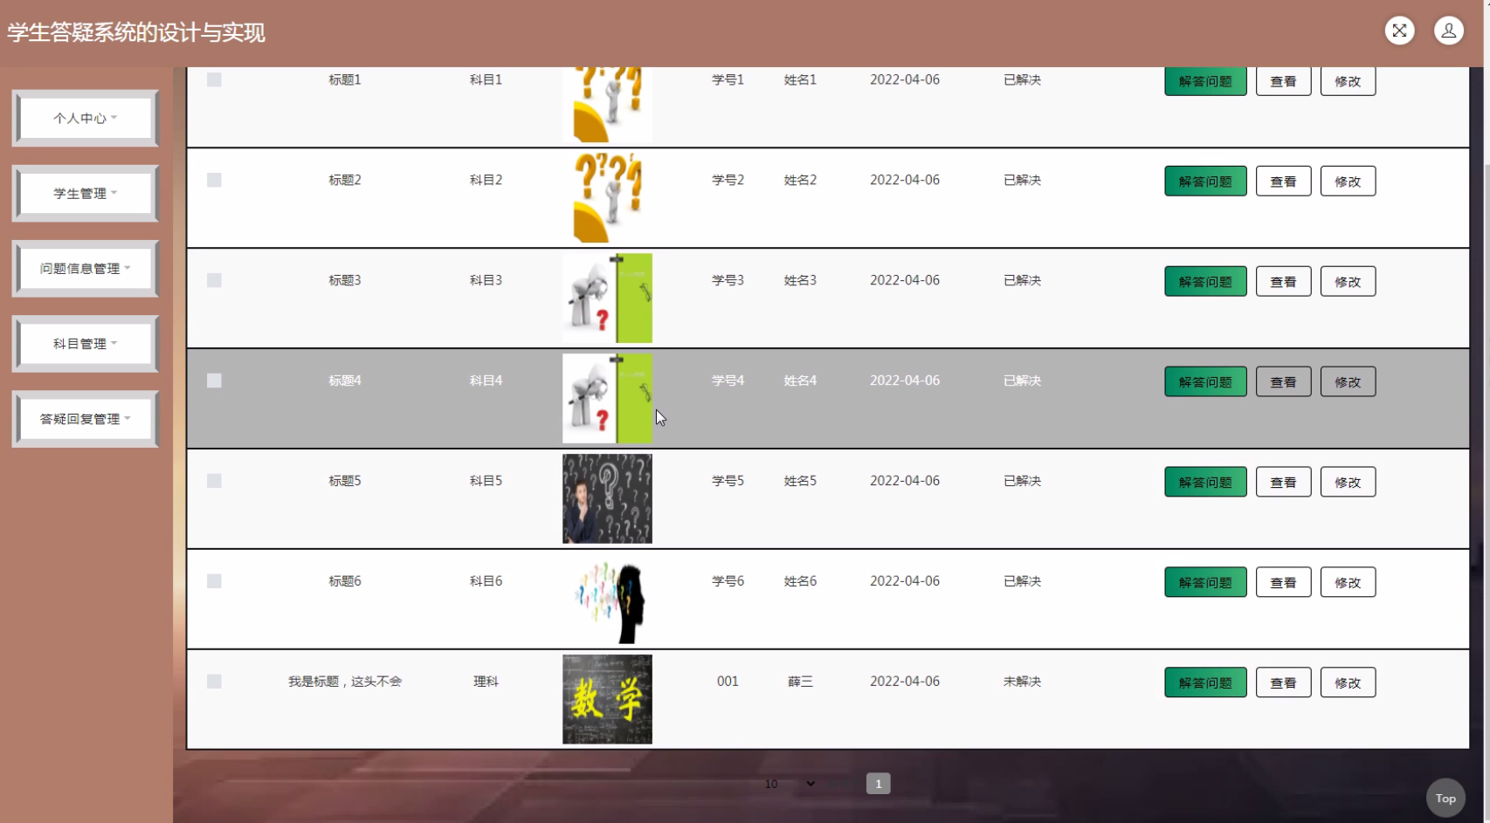Screen dimensions: 1490x823
Task: Go to page 1 in pagination
Action: [879, 784]
